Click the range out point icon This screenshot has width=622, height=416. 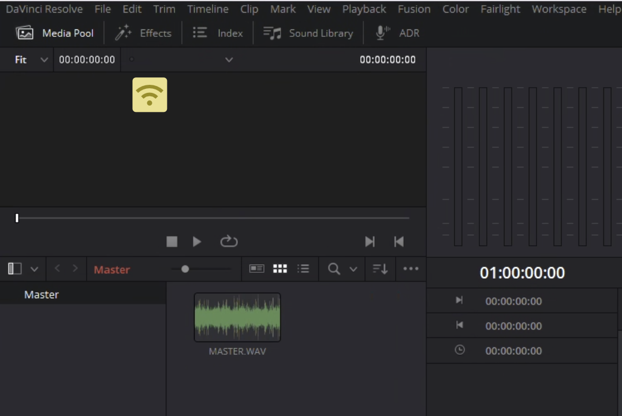pyautogui.click(x=459, y=325)
